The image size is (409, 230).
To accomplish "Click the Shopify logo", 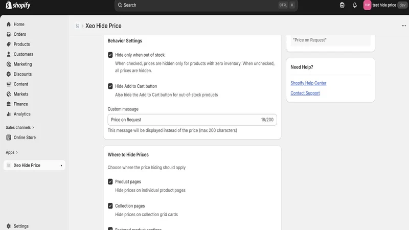I will [18, 5].
